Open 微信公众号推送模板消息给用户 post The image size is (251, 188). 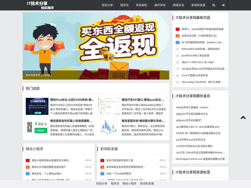pyautogui.click(x=49, y=167)
